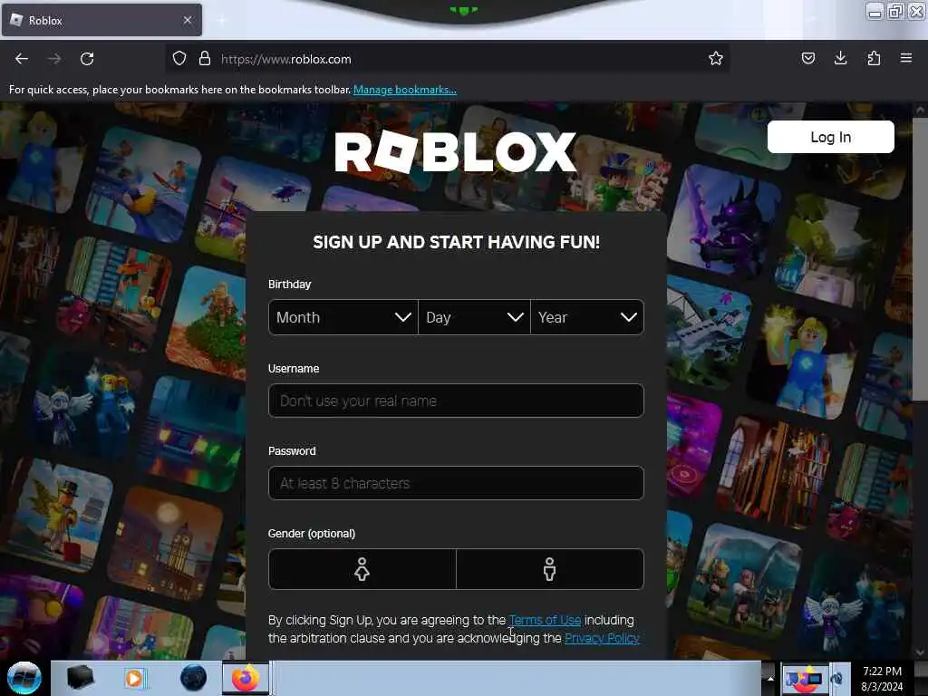This screenshot has width=928, height=696.
Task: Go back to the previous page
Action: point(22,59)
